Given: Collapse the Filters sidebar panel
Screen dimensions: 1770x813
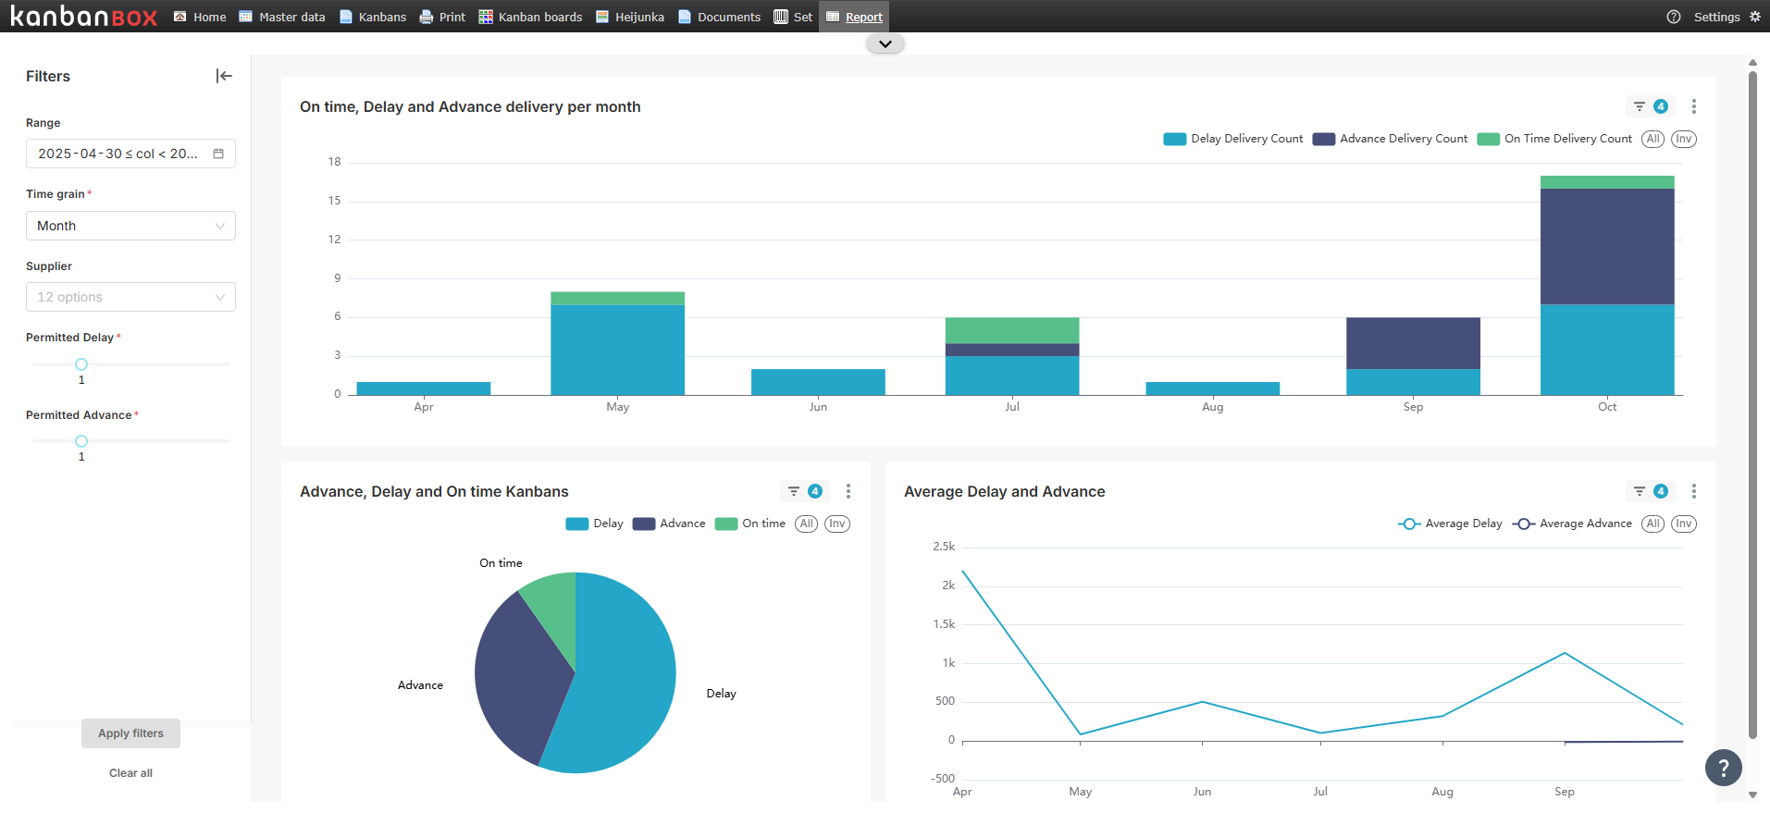Looking at the screenshot, I should click(224, 76).
